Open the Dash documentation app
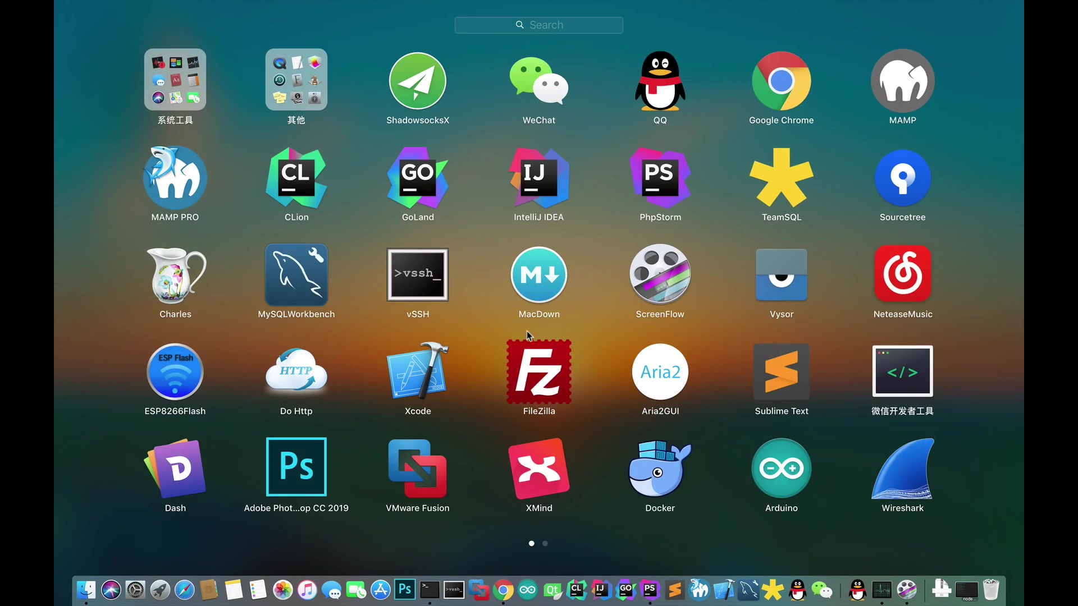 [175, 468]
